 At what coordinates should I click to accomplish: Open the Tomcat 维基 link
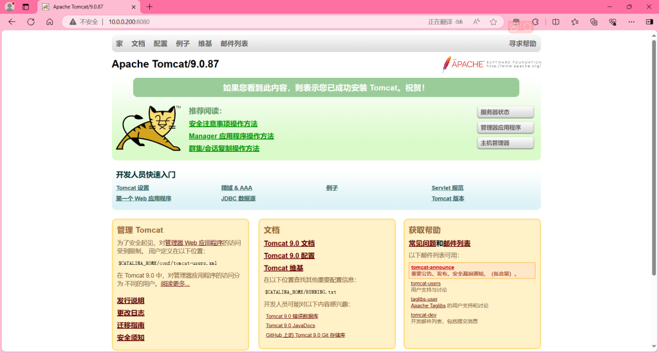click(284, 267)
